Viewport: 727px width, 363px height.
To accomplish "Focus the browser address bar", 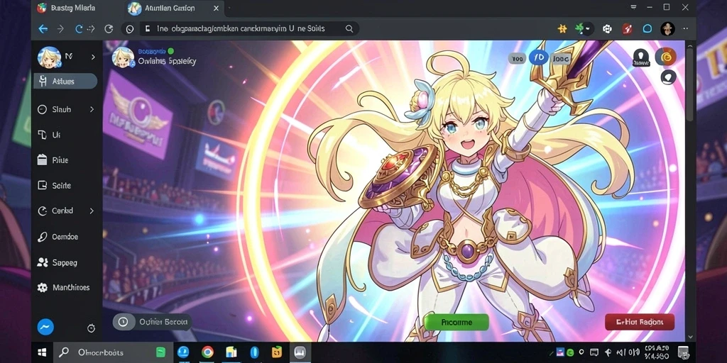I will point(248,28).
